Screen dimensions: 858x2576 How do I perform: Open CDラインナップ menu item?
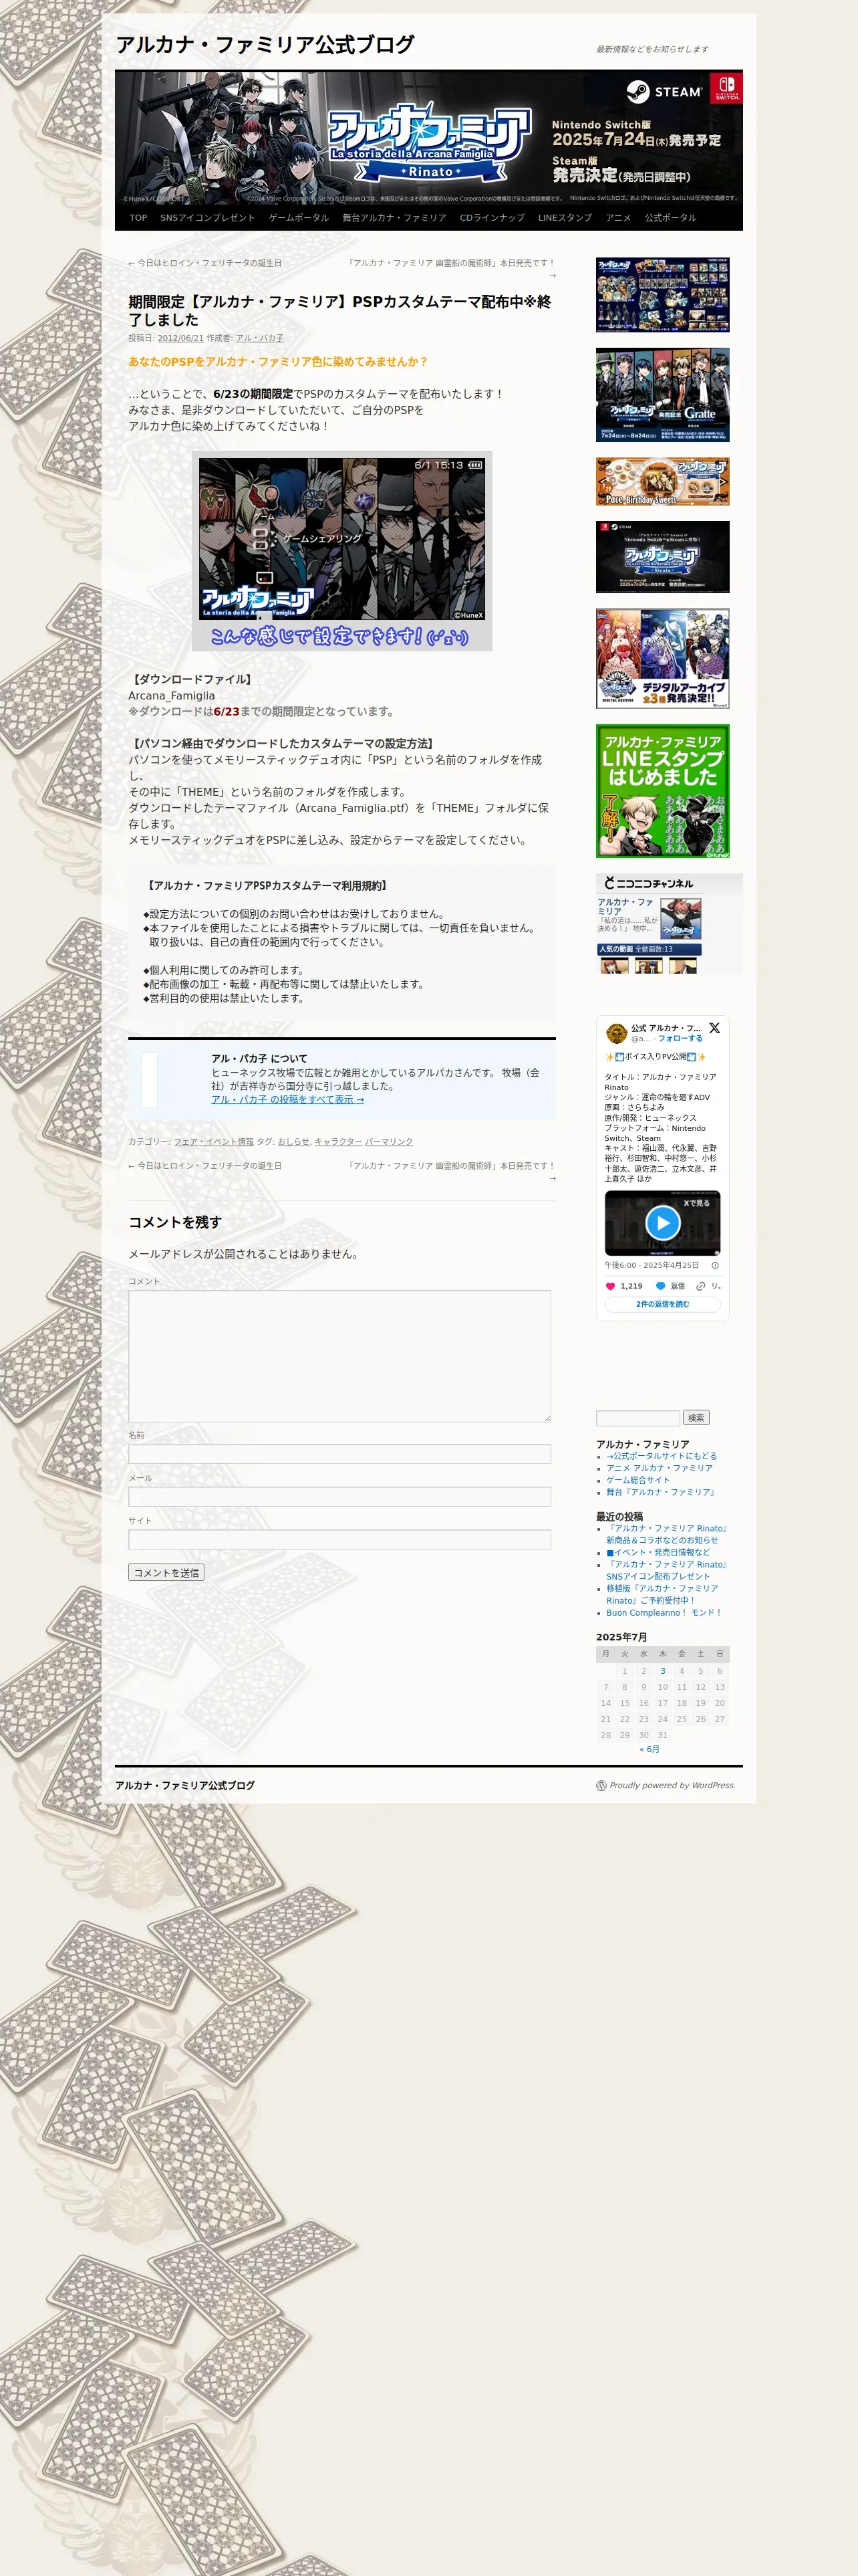click(491, 217)
